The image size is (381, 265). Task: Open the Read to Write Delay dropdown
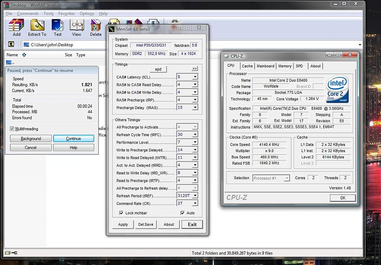195,173
